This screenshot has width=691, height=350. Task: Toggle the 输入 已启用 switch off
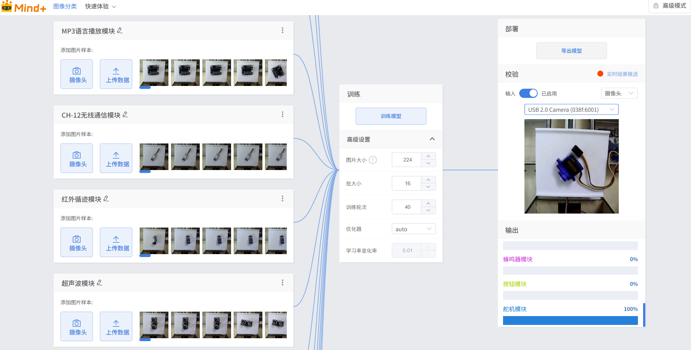pos(528,93)
